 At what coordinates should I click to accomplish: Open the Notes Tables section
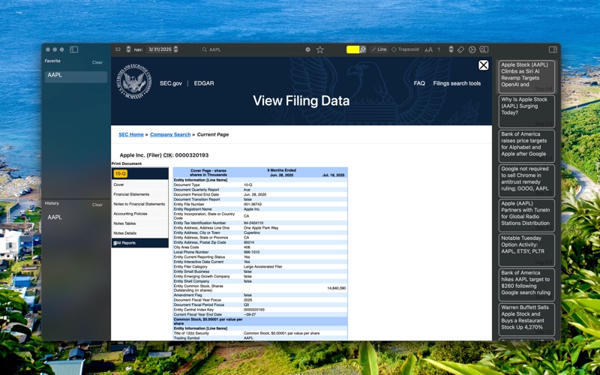(x=139, y=223)
